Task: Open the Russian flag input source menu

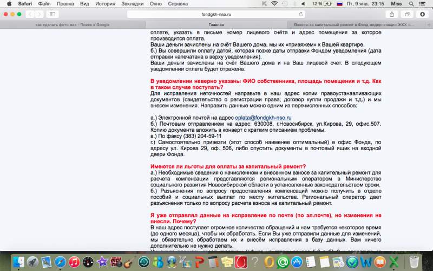Action: click(340, 4)
